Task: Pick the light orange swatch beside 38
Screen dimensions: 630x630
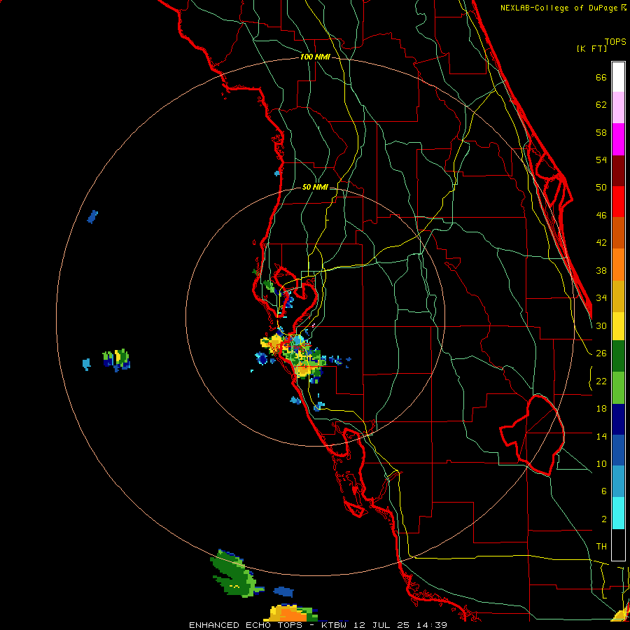Action: (x=618, y=264)
